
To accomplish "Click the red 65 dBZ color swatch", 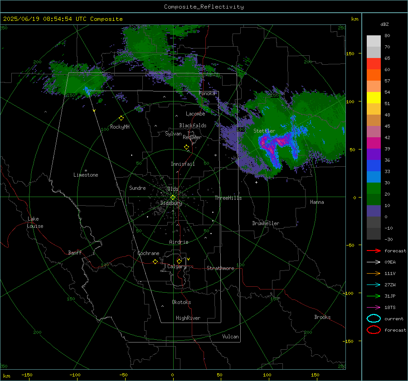I will coord(374,63).
